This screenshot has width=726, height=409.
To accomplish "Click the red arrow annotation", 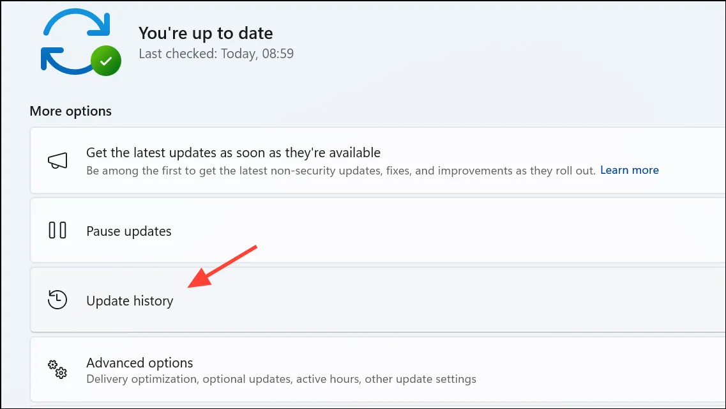I will tap(222, 266).
